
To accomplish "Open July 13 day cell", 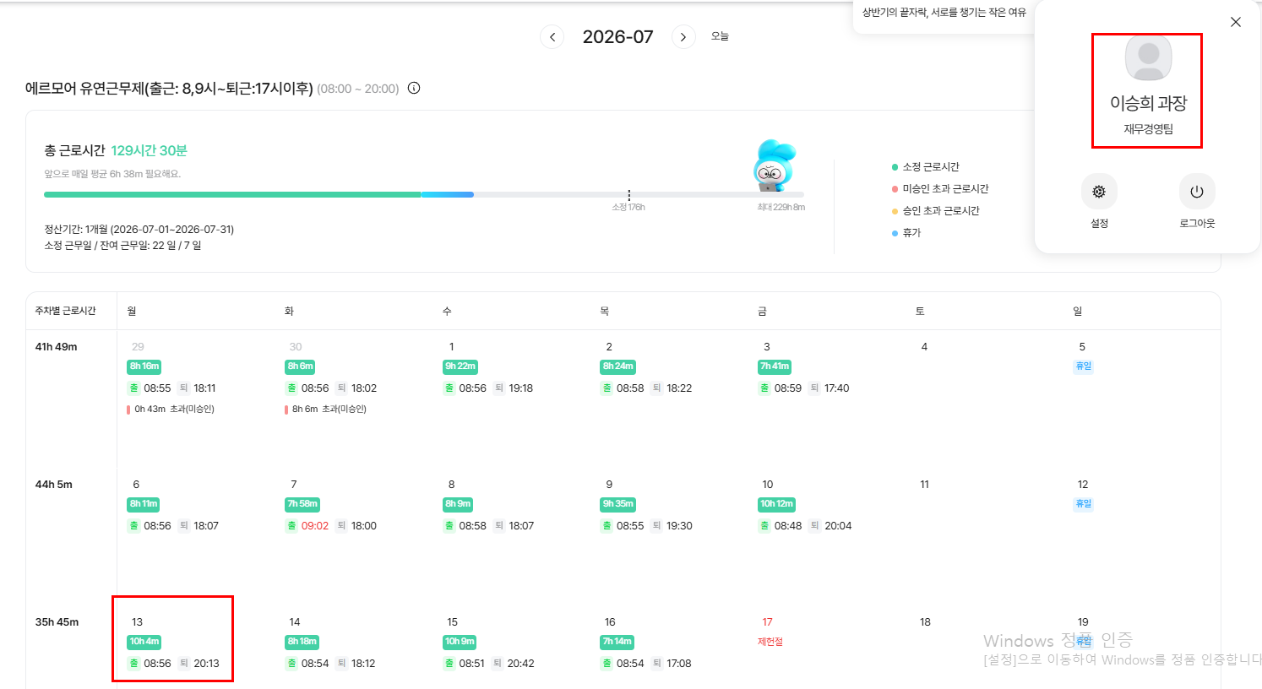I will [x=172, y=638].
